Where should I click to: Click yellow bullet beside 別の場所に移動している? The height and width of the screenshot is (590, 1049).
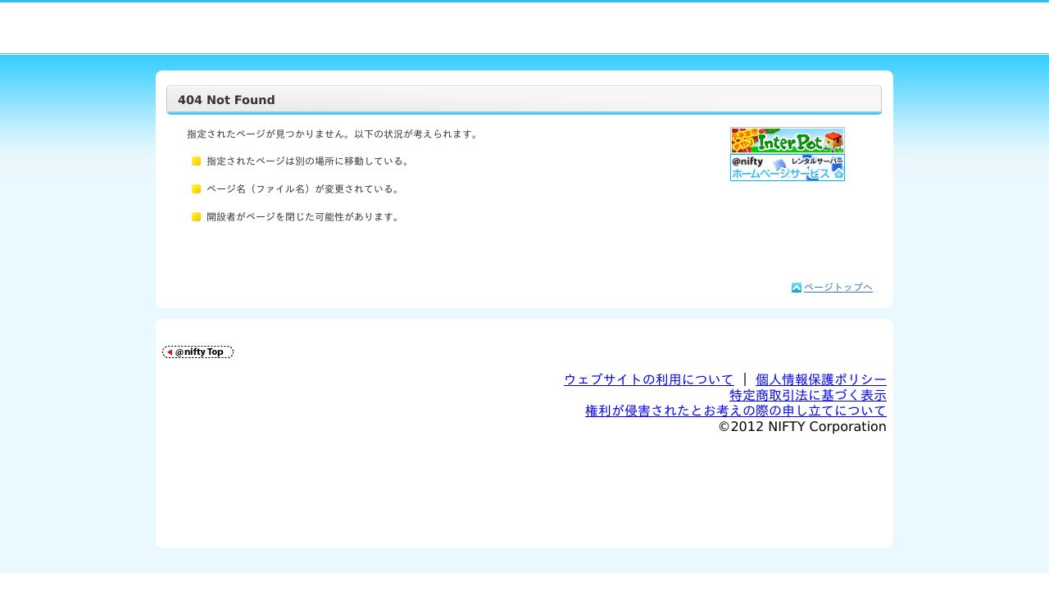(x=197, y=161)
